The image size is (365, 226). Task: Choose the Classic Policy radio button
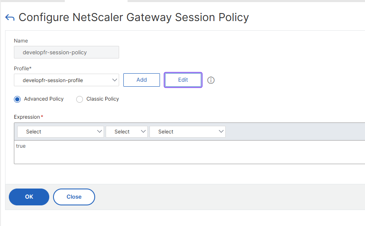80,99
